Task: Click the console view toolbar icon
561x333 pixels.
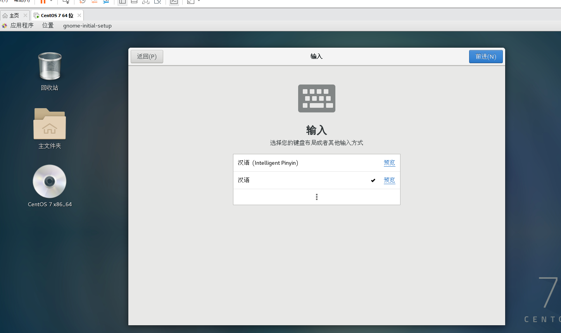Action: pos(174,2)
